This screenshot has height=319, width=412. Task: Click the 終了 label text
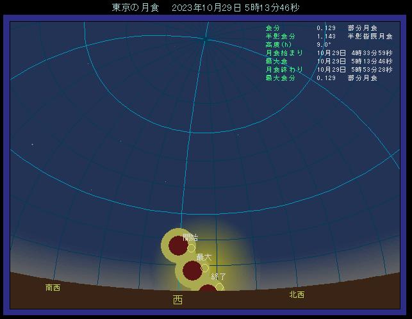(218, 277)
